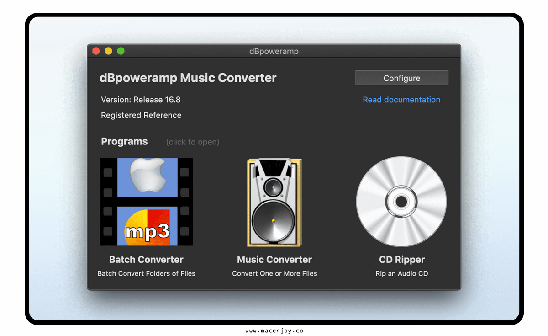Click the Batch Converter label
Viewport: 548px width, 336px height.
tap(146, 260)
